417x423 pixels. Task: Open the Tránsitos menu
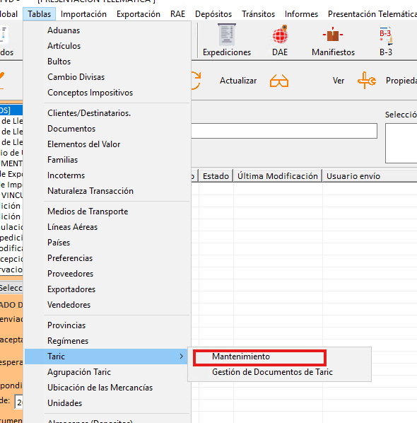[258, 14]
